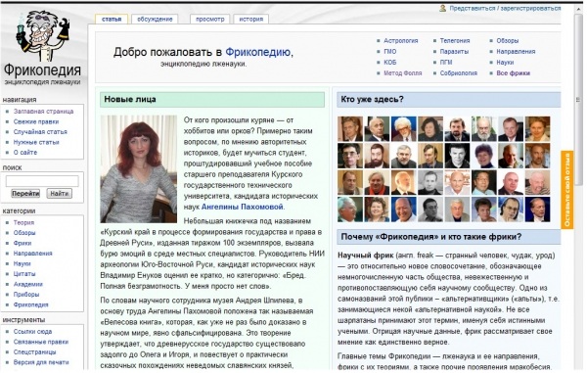This screenshot has height=373, width=587.
Task: Click the first portrait in Кто уже здесь
Action: pos(350,128)
